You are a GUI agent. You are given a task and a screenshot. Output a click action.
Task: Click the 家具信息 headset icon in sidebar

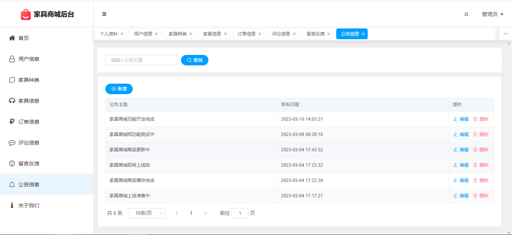(12, 101)
